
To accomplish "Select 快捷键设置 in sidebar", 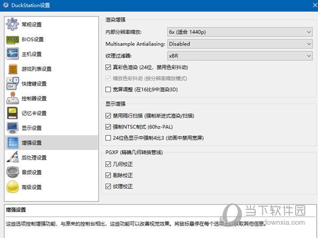I will pos(34,84).
